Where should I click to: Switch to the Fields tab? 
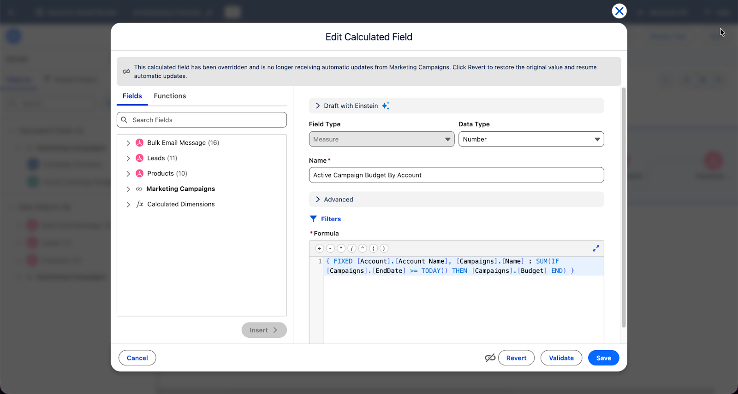click(x=132, y=96)
